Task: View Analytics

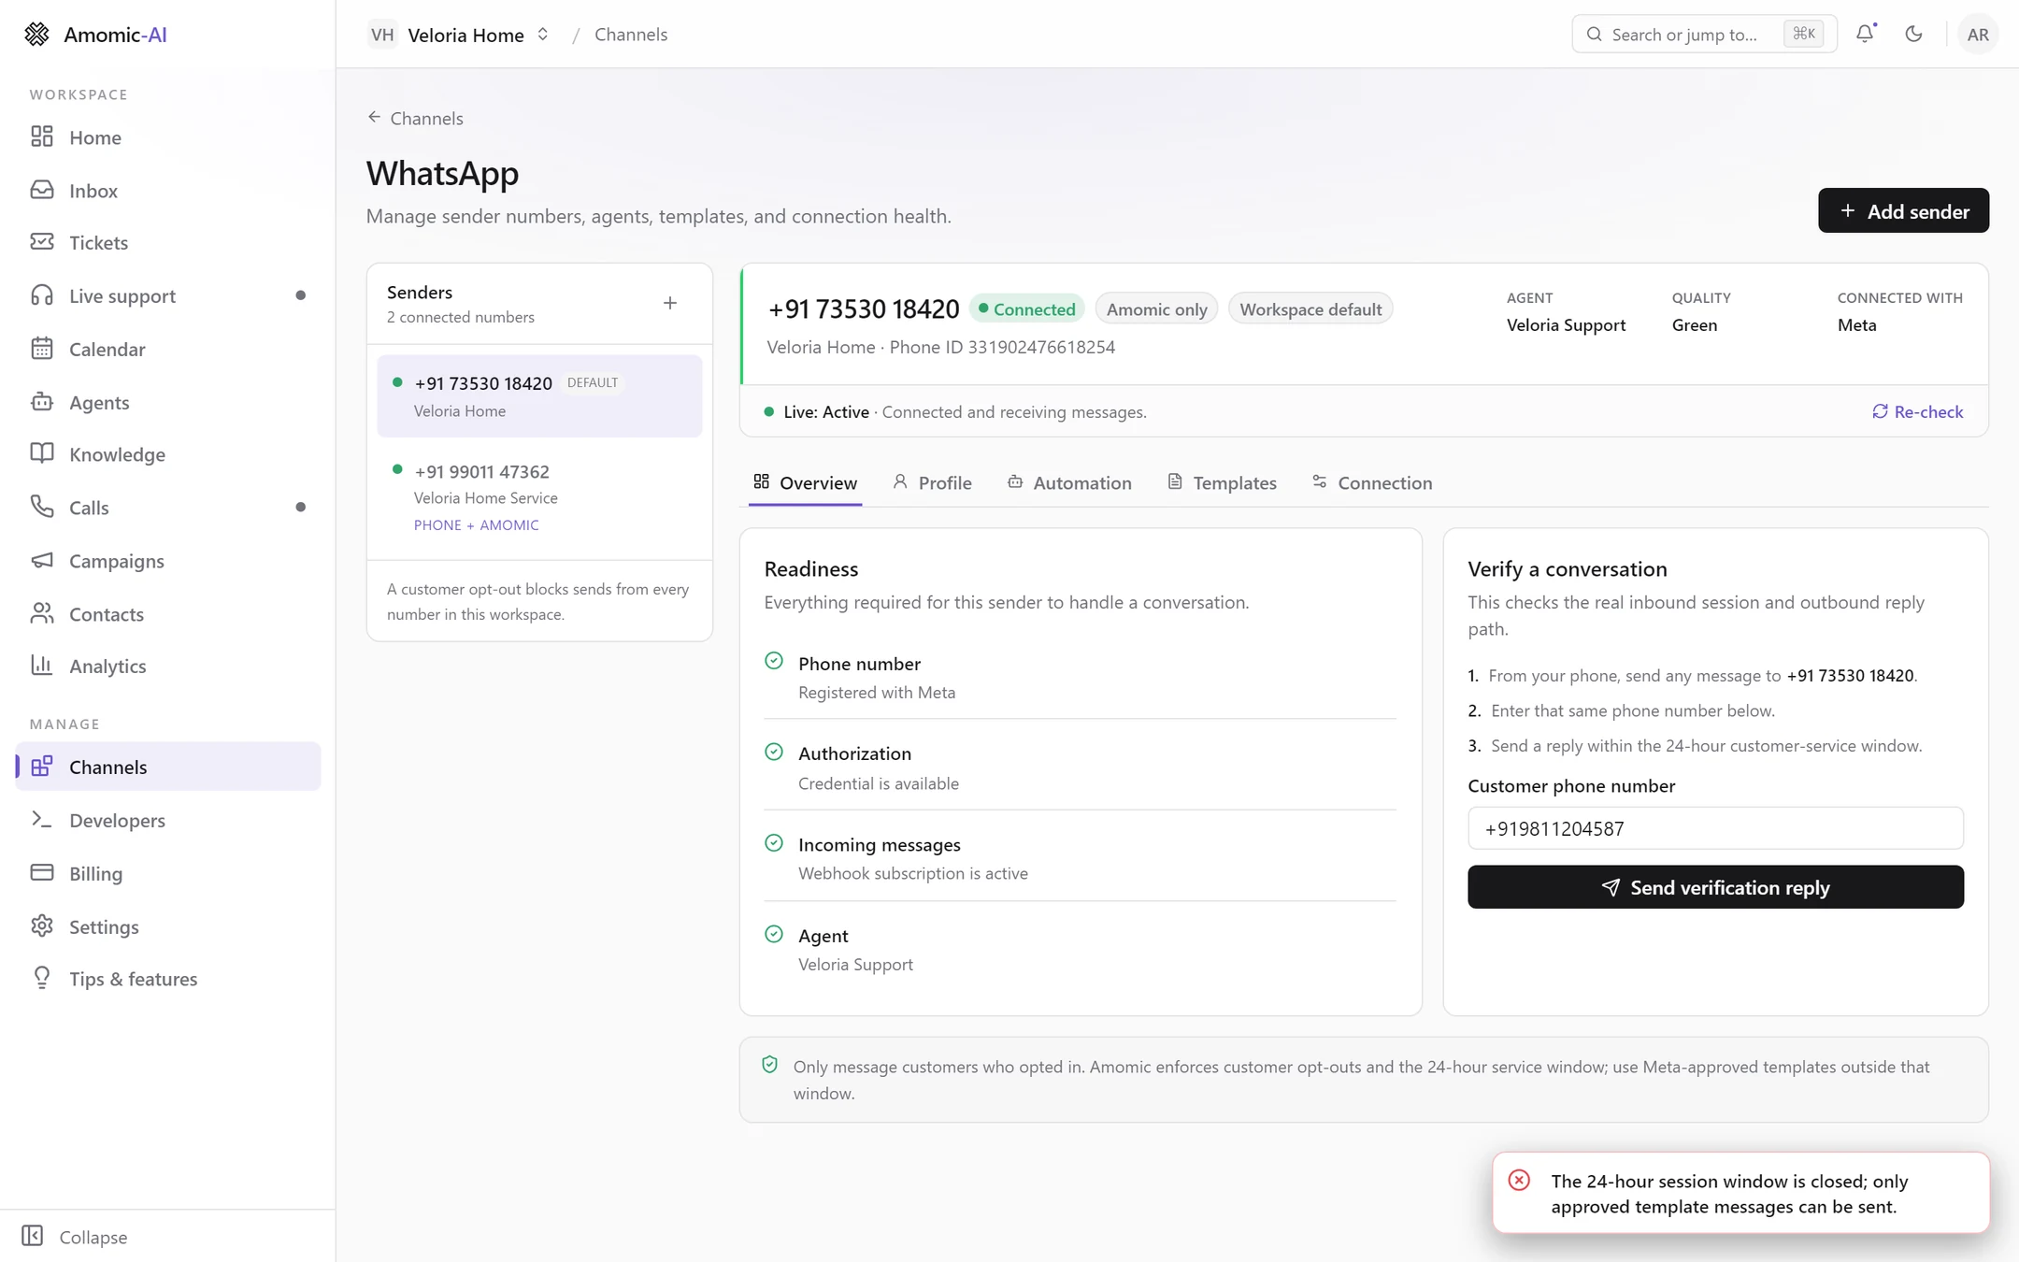Action: click(168, 667)
